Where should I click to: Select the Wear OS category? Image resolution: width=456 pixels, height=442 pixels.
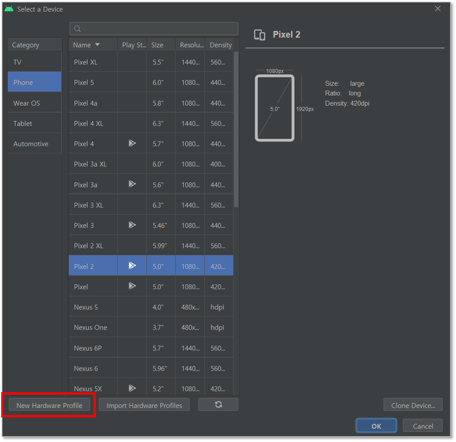click(x=35, y=103)
